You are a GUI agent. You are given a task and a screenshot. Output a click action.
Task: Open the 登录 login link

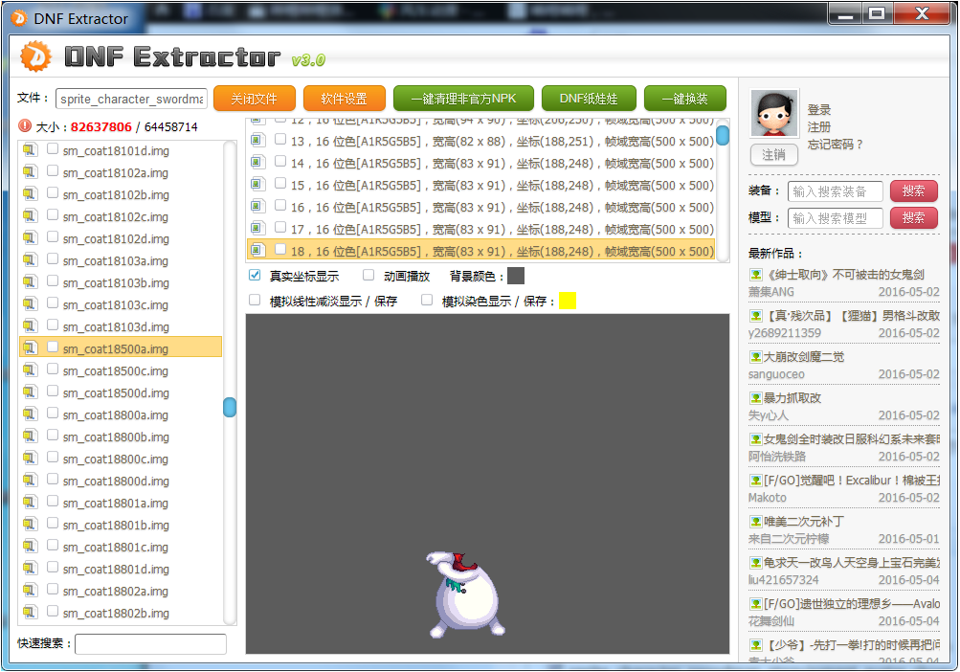pyautogui.click(x=819, y=110)
